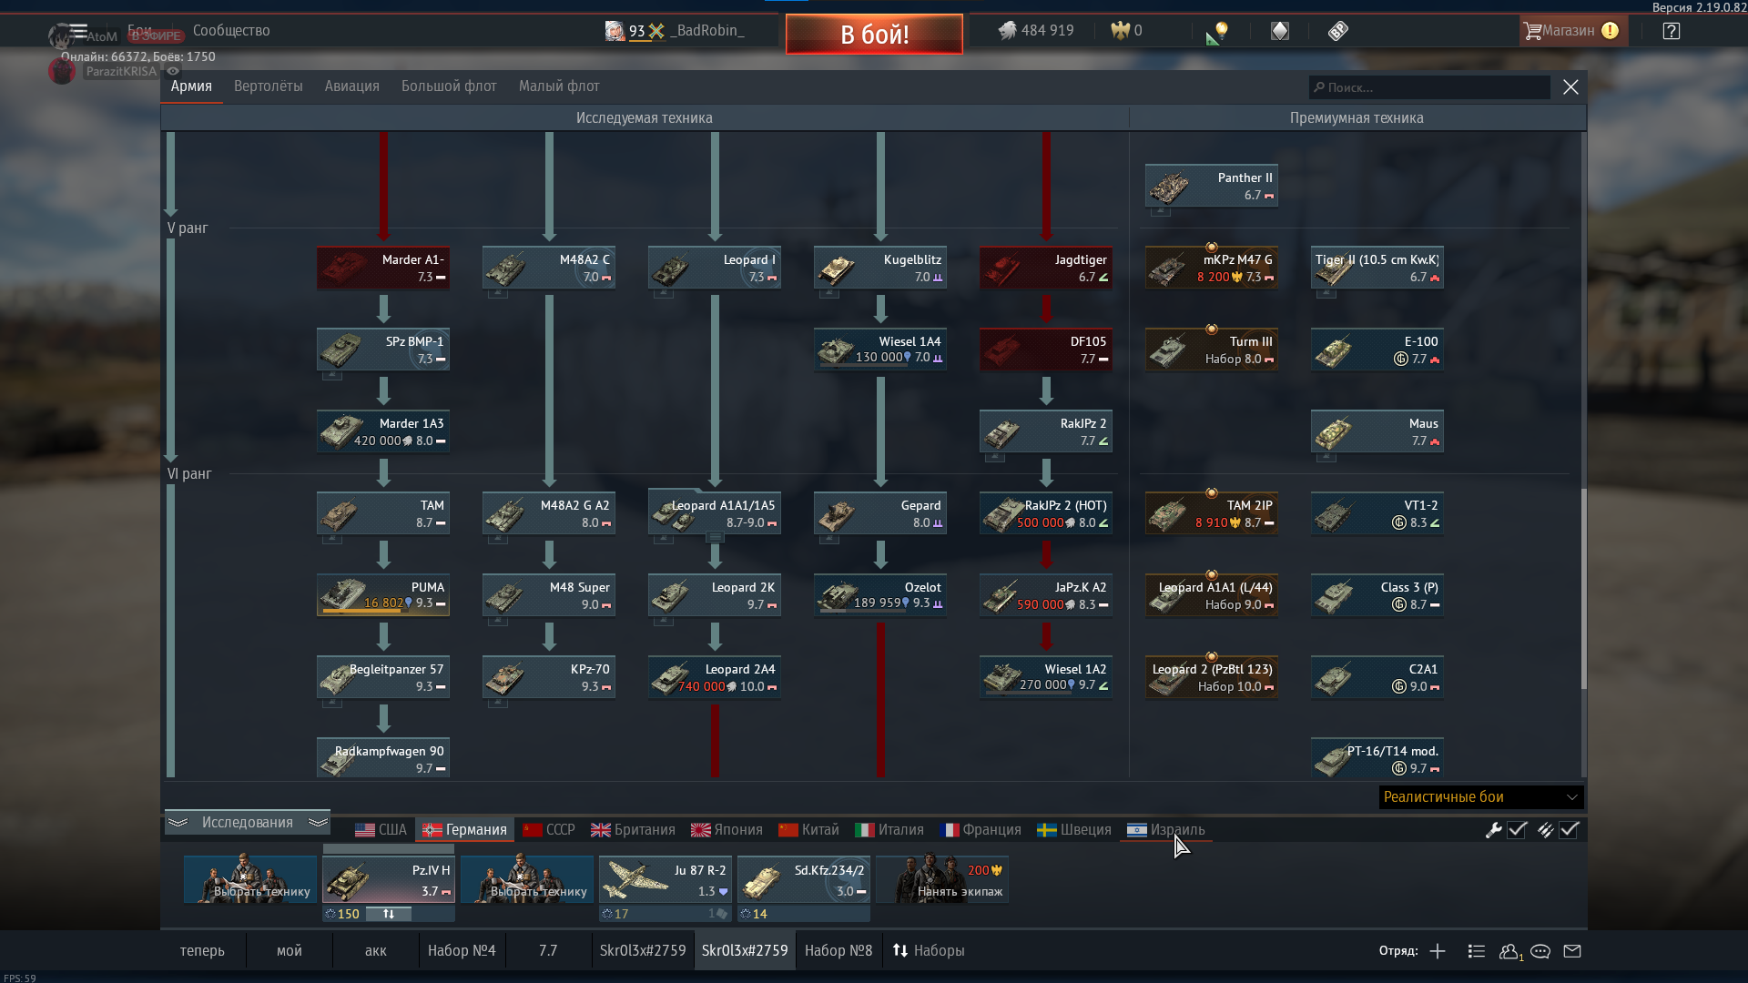1748x983 pixels.
Task: Switch to the Вертолёты tab
Action: (268, 86)
